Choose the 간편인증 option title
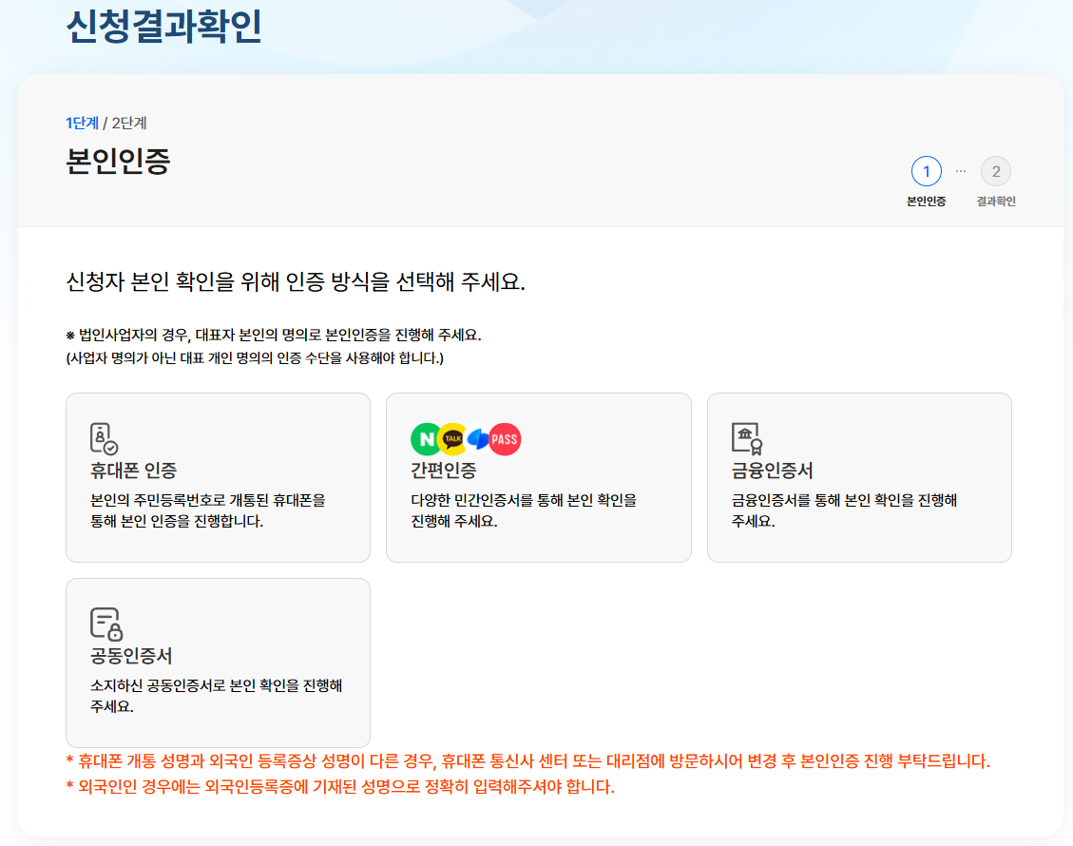Screen dimensions: 1073x846 pos(444,471)
